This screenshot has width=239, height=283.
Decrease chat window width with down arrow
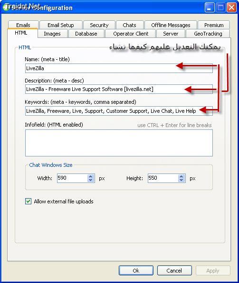pyautogui.click(x=90, y=180)
